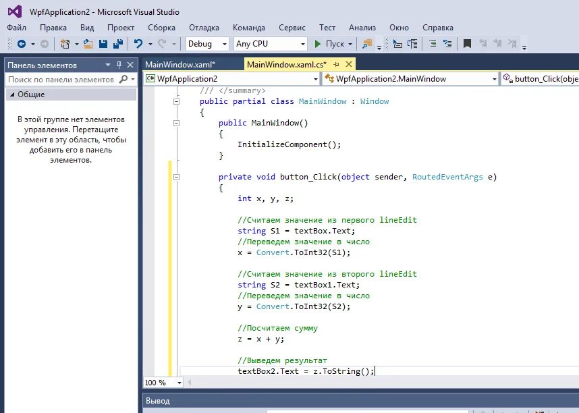Image resolution: width=579 pixels, height=413 pixels.
Task: Collapse the MainWindow() constructor outline
Action: click(177, 123)
